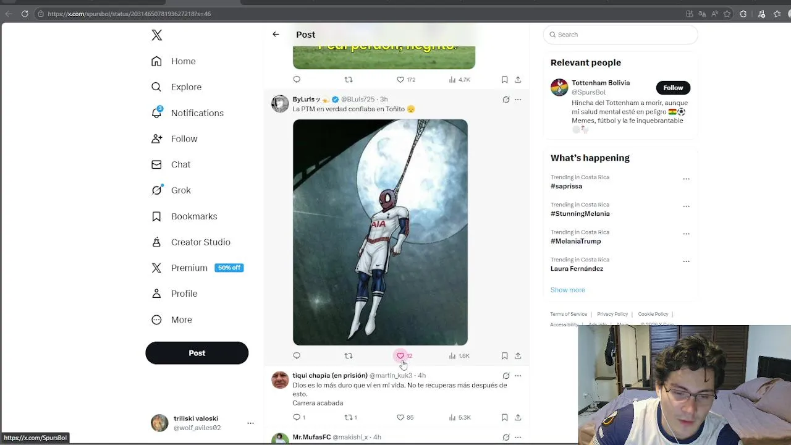
Task: Open tiqui chapia profile avatar
Action: [x=280, y=380]
